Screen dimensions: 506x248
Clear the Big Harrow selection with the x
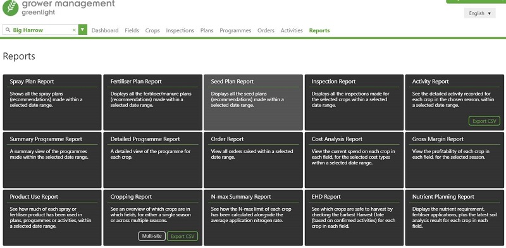pos(74,30)
